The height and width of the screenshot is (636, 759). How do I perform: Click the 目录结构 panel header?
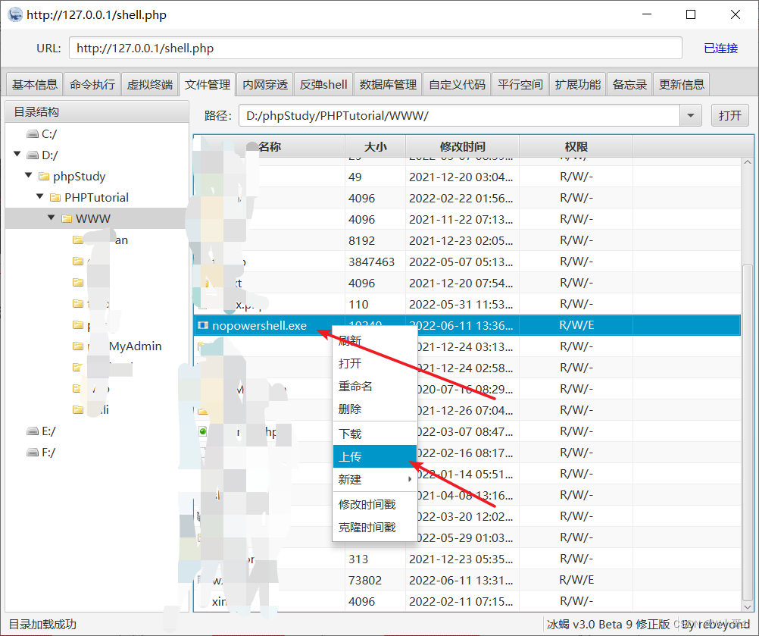pos(97,112)
